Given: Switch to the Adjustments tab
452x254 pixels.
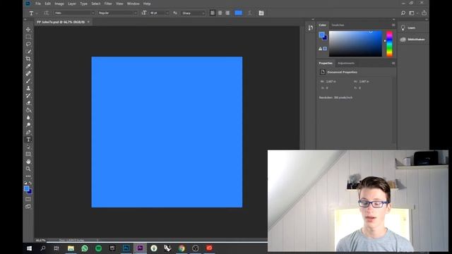Looking at the screenshot, I should click(346, 63).
